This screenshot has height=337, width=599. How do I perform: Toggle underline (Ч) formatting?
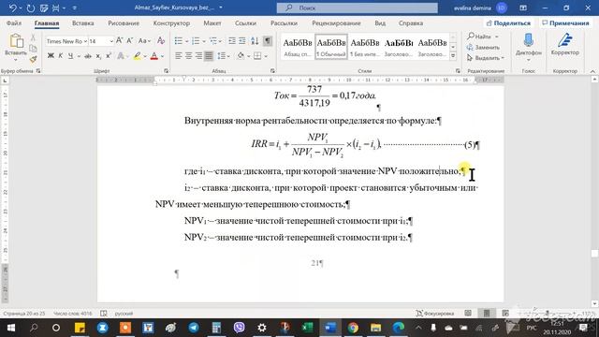coord(70,56)
